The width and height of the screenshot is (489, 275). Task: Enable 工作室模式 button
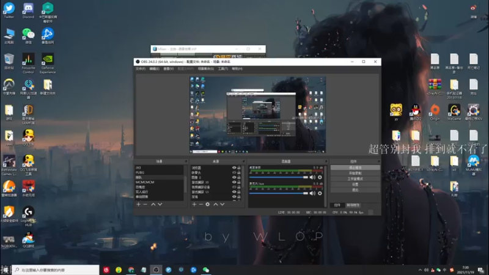tap(355, 179)
